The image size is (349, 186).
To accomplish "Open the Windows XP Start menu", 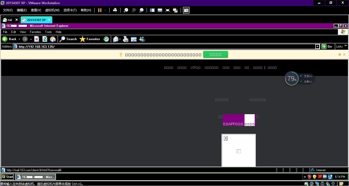I will pyautogui.click(x=7, y=177).
